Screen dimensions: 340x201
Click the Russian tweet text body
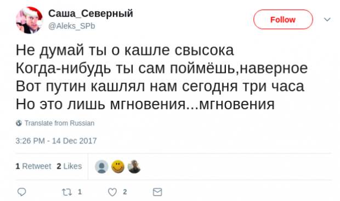162,77
